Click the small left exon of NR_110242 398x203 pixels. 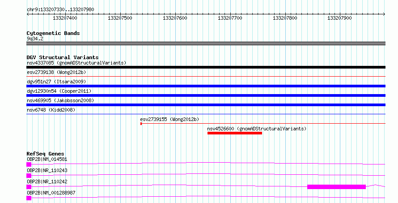[29, 187]
